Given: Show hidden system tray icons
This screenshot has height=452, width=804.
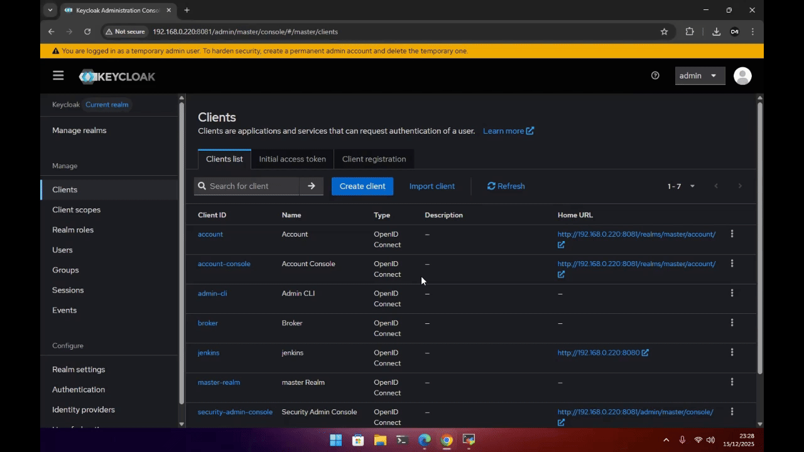Looking at the screenshot, I should 666,440.
